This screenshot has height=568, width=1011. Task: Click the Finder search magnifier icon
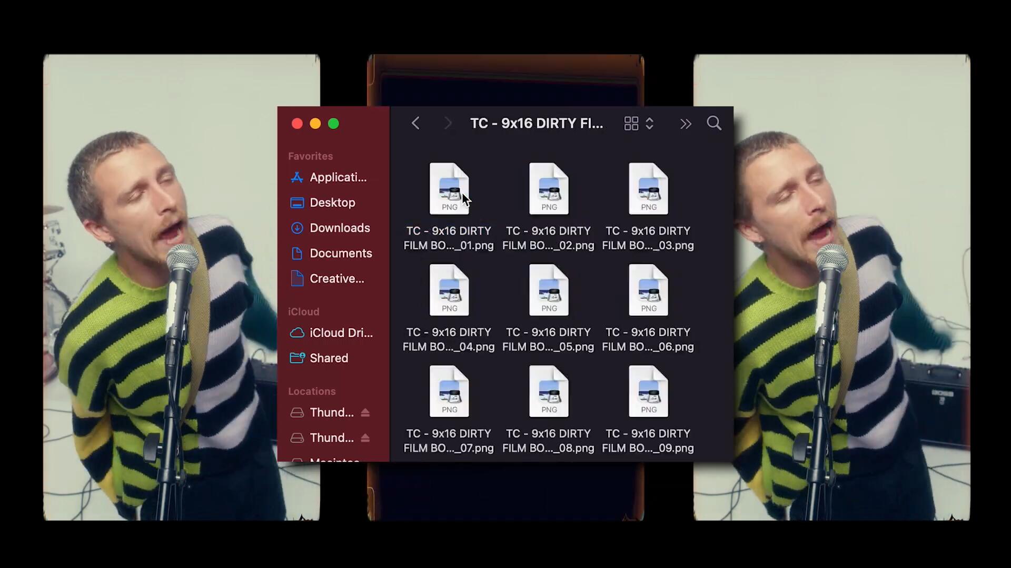713,123
